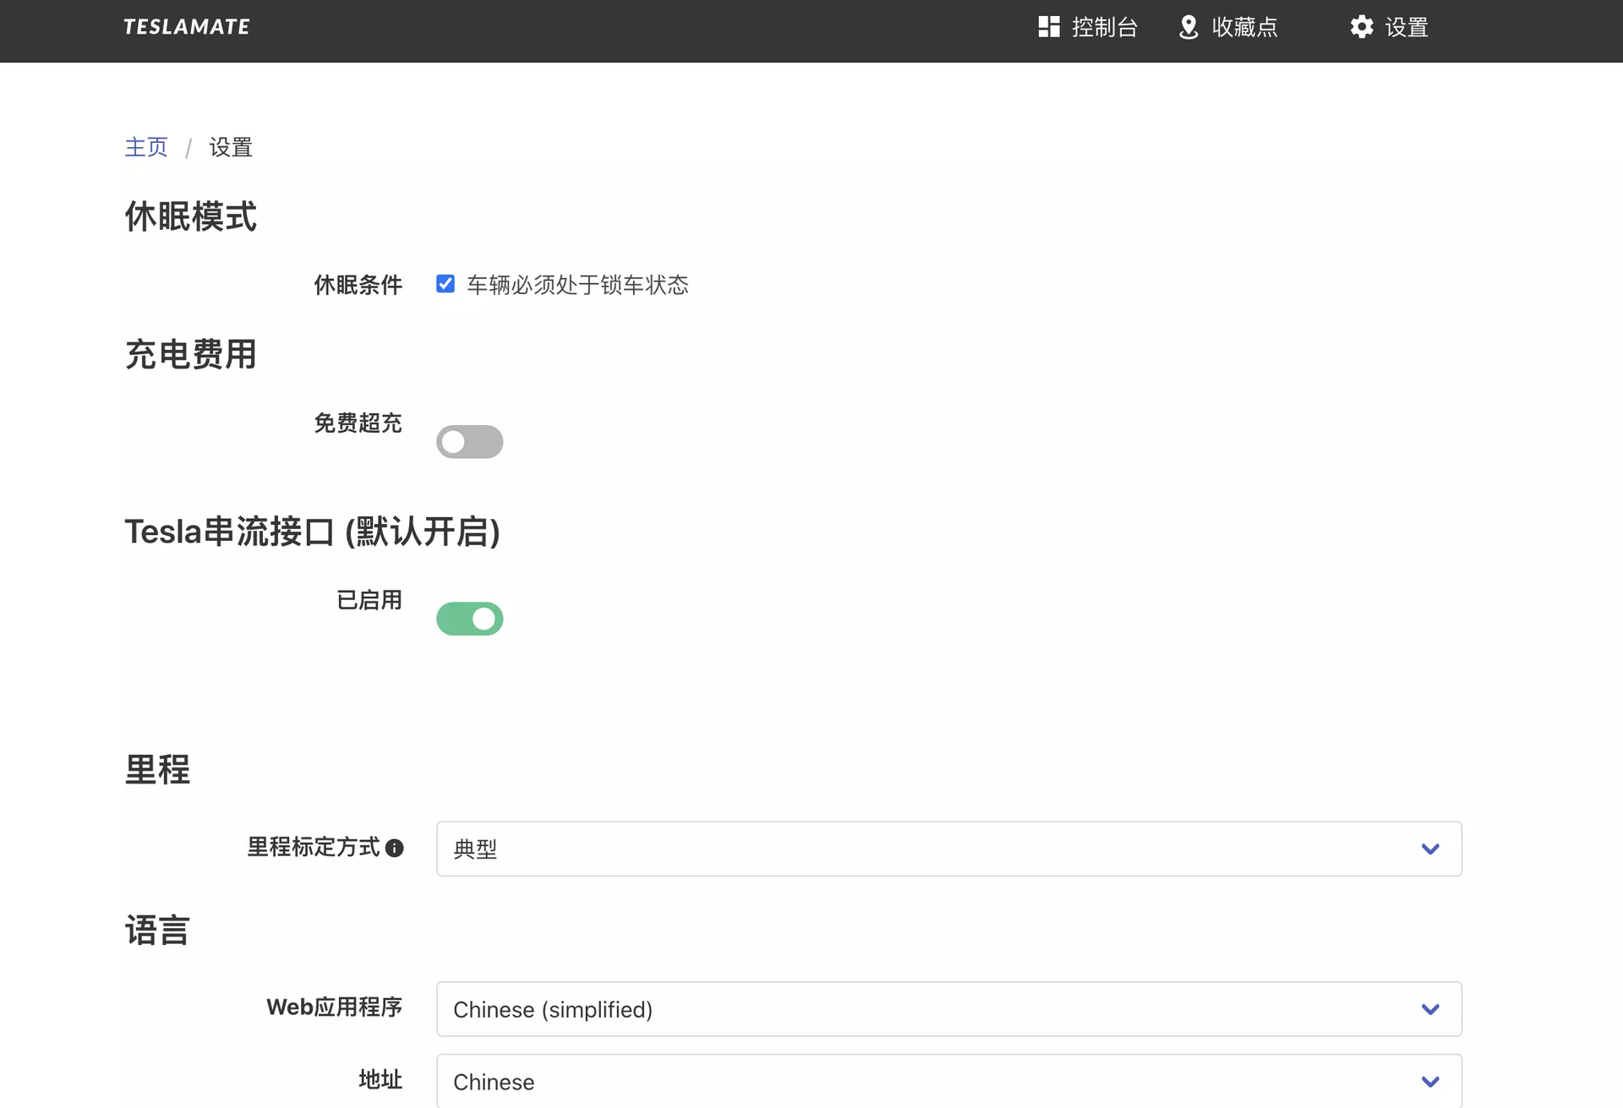Enable the 免费超充 toggle switch
Viewport: 1623px width, 1108px height.
click(x=470, y=441)
